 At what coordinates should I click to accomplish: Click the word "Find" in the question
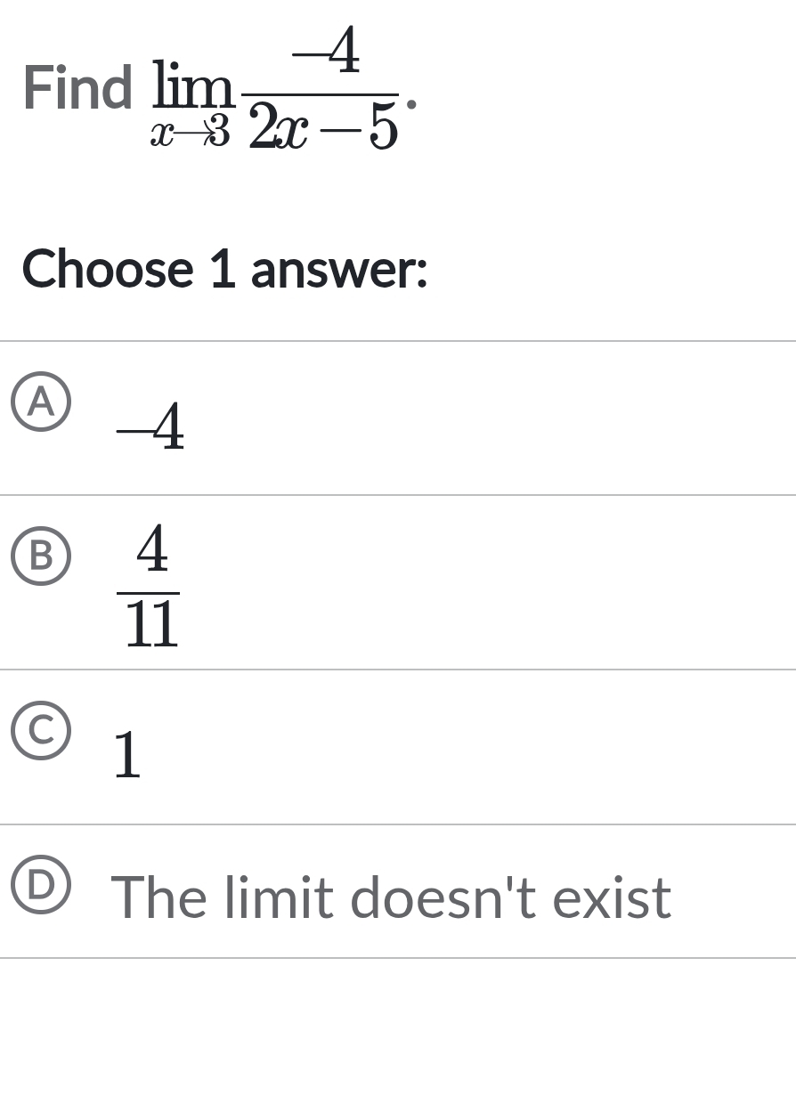(78, 88)
